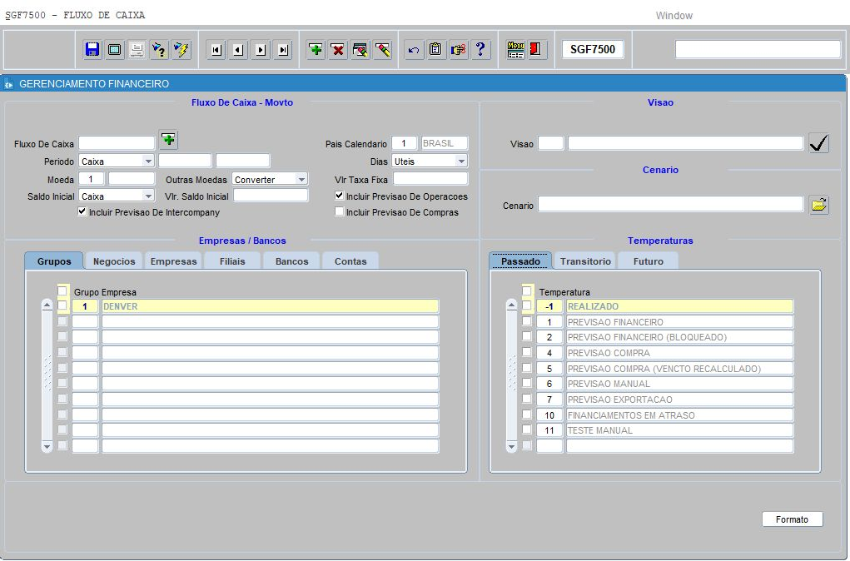This screenshot has width=850, height=561.
Task: Click green plus next to Fluxo De Caixa
Action: (x=169, y=140)
